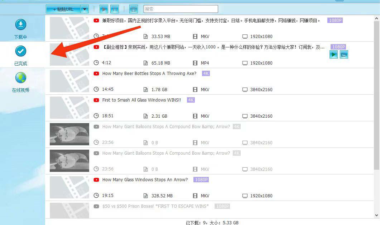Click the 粘贴URL (paste URL) button
This screenshot has height=225, width=380.
(x=63, y=9)
